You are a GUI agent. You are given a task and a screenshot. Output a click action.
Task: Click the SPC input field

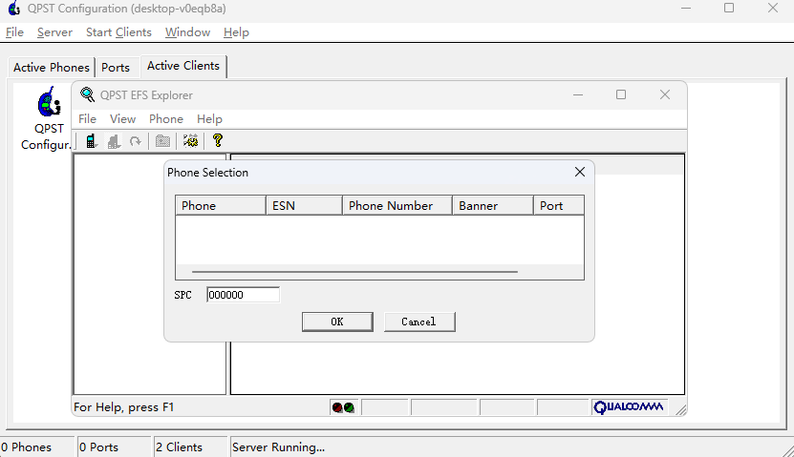click(x=243, y=295)
